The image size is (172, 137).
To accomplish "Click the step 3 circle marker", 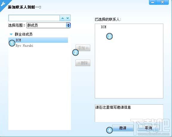I will click(x=109, y=36).
